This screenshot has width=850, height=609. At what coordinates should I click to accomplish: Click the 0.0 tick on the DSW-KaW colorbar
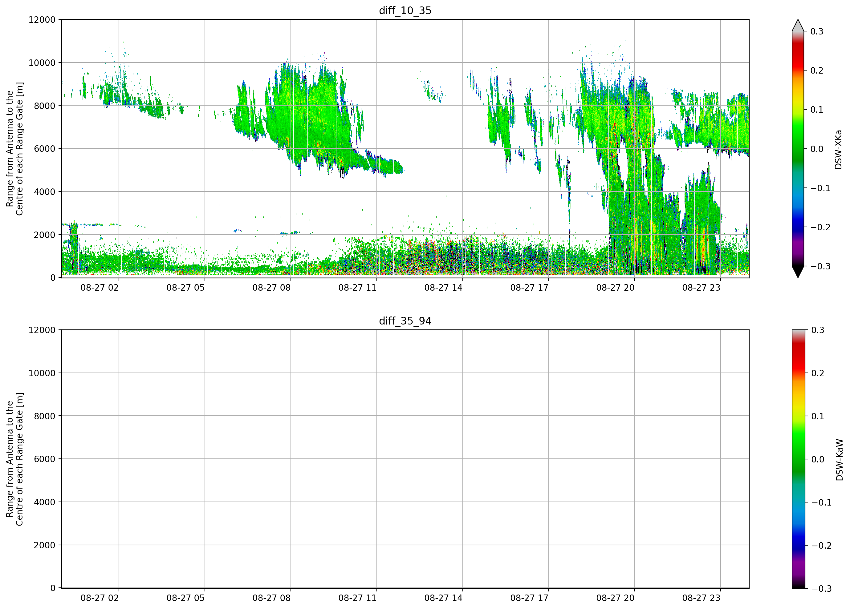click(818, 459)
